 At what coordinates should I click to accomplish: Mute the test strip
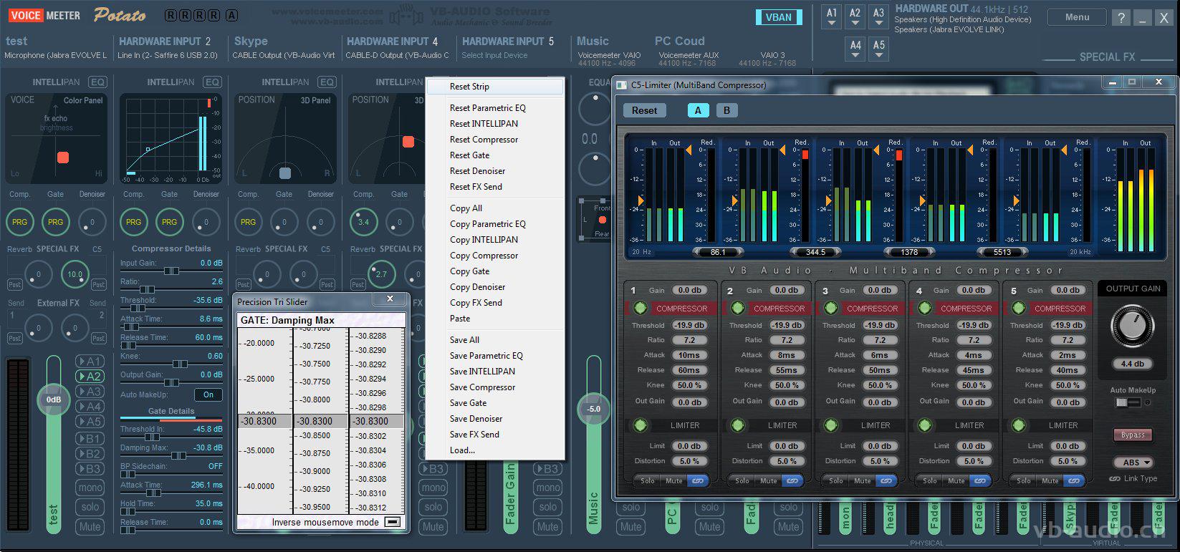90,527
